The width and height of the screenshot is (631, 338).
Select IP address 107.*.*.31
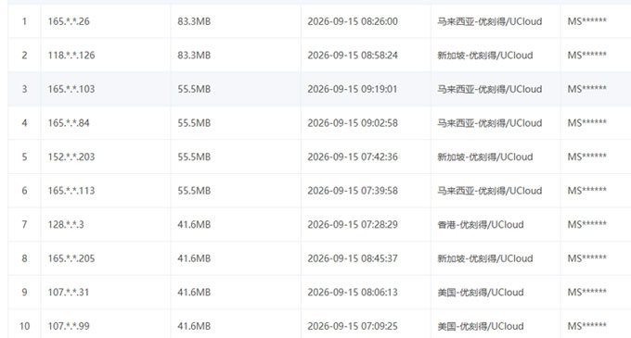click(69, 293)
